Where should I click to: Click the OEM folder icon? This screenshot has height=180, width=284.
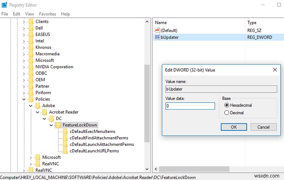pos(31,80)
